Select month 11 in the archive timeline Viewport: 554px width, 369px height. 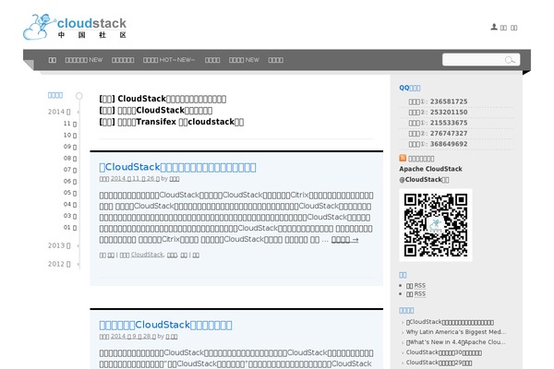coord(70,124)
